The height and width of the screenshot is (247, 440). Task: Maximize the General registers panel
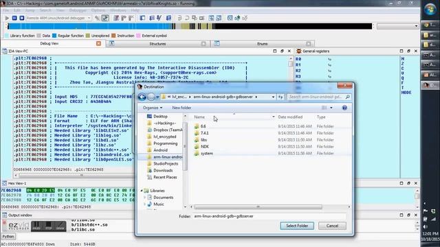click(x=401, y=51)
